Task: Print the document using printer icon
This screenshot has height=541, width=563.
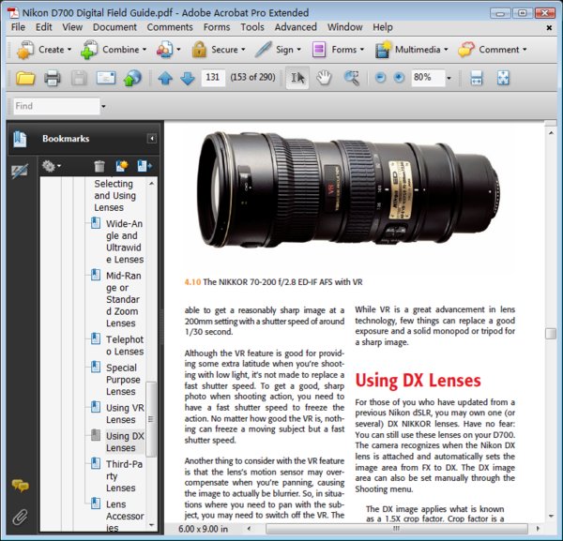Action: [x=53, y=78]
